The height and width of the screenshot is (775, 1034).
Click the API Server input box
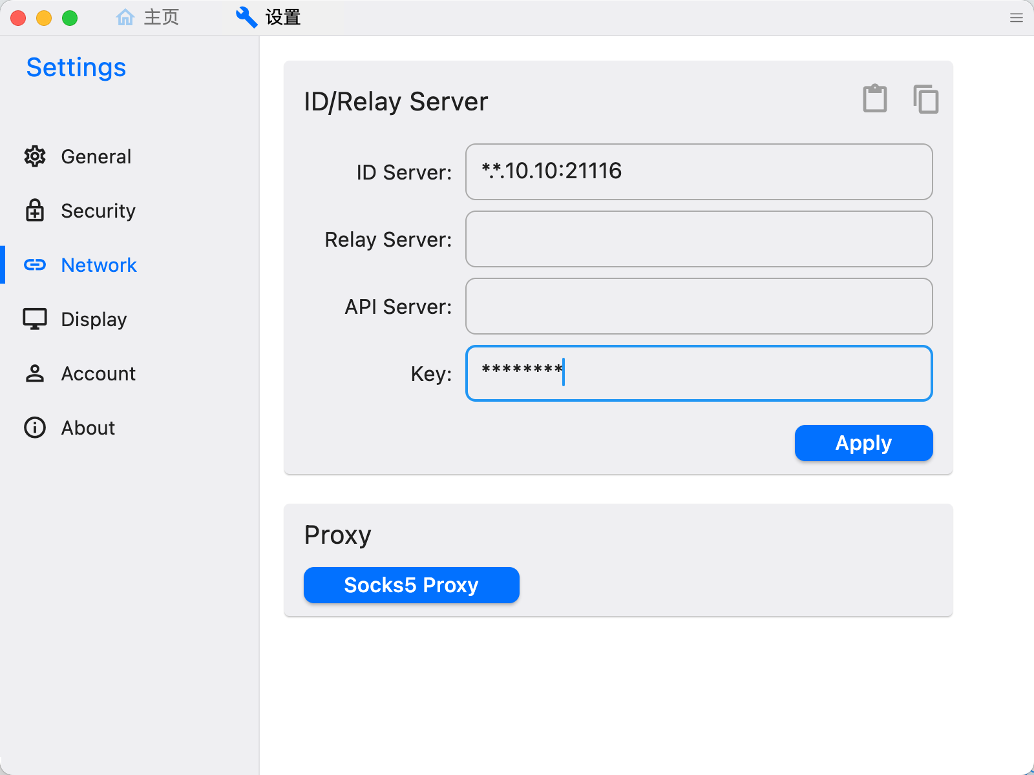pyautogui.click(x=698, y=306)
